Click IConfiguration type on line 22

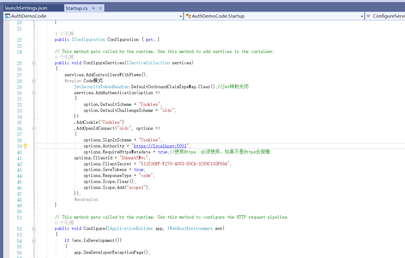coord(88,39)
